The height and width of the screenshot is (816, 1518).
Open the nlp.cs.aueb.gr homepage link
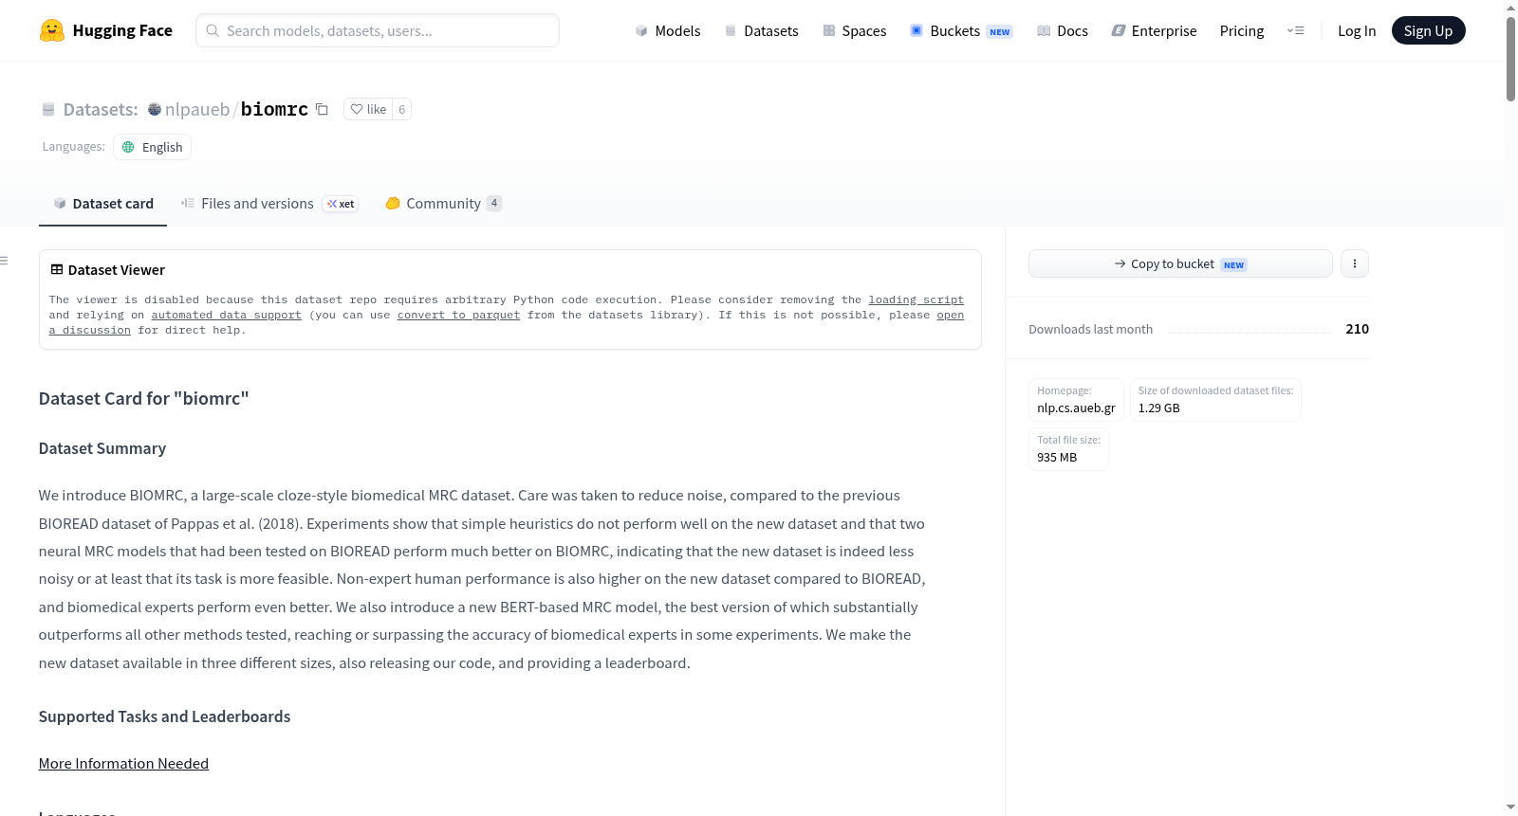[1076, 408]
